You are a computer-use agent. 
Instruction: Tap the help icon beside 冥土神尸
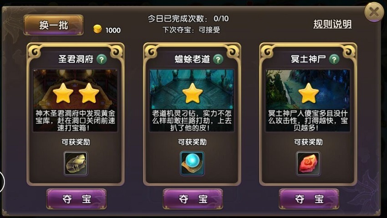pyautogui.click(x=334, y=59)
